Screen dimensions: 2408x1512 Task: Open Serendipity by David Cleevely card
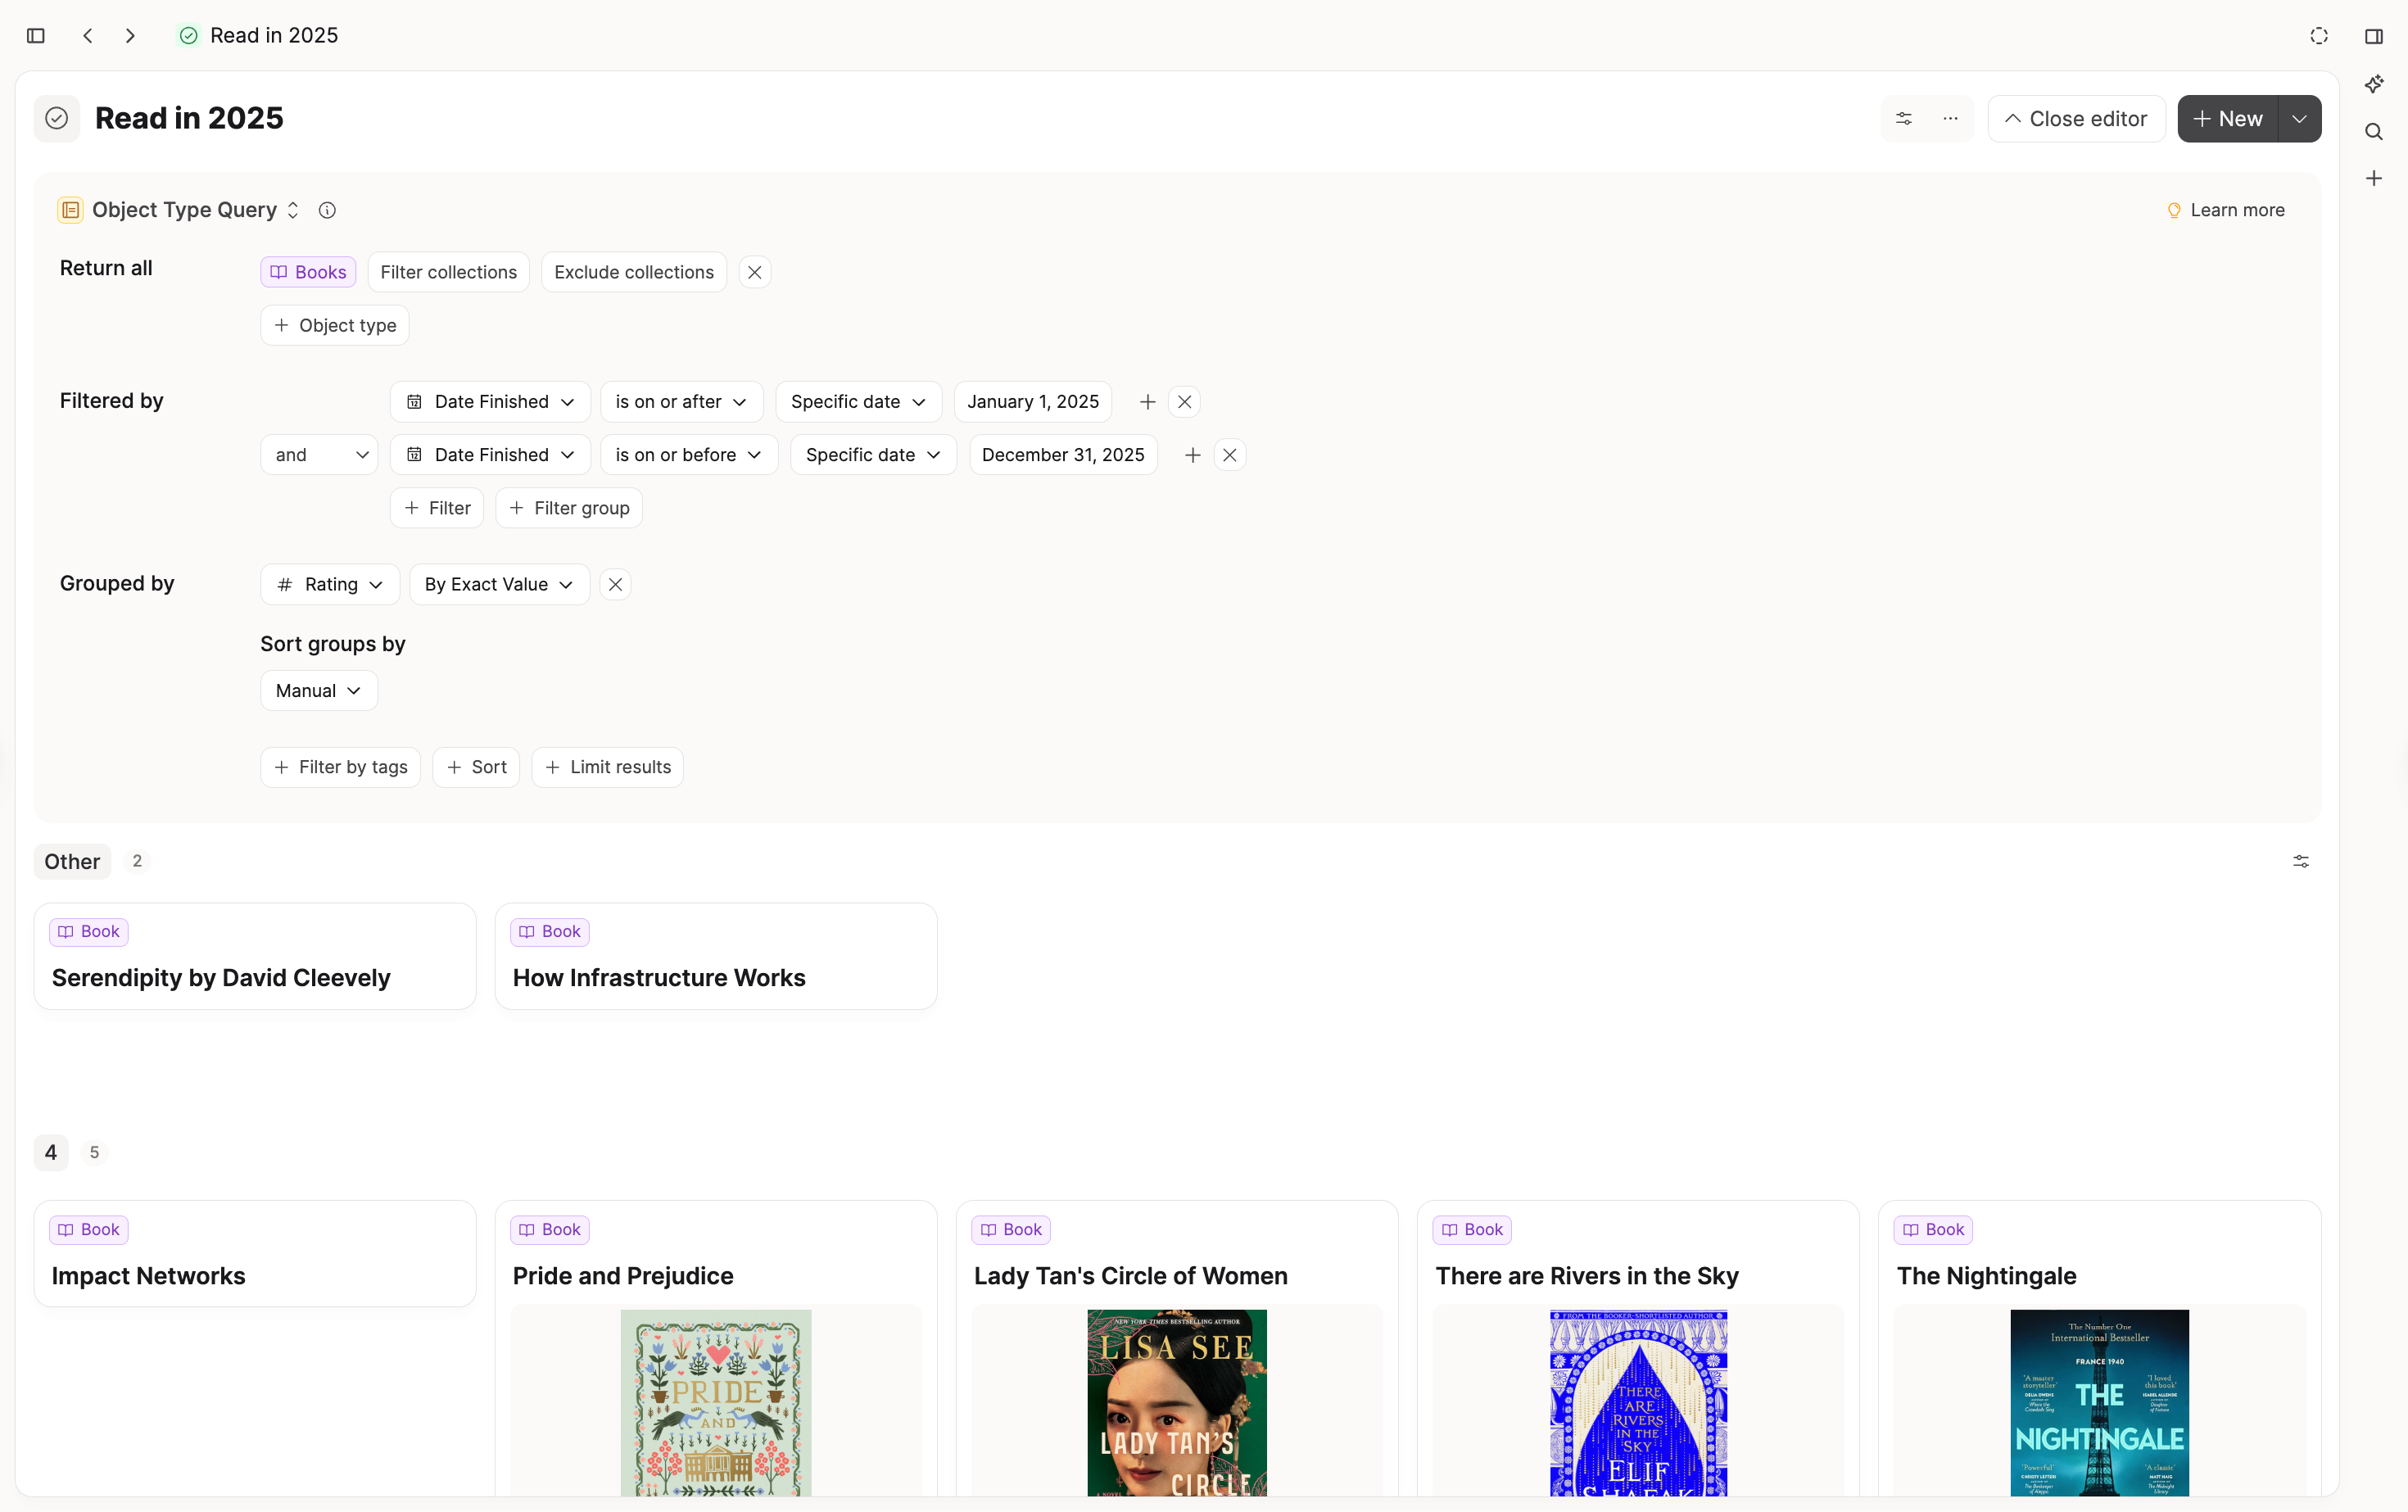(255, 956)
